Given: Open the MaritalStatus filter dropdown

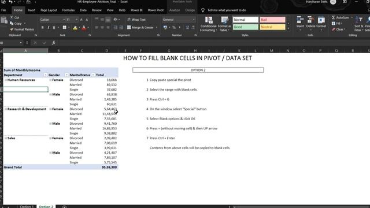Looking at the screenshot, I should (93, 75).
